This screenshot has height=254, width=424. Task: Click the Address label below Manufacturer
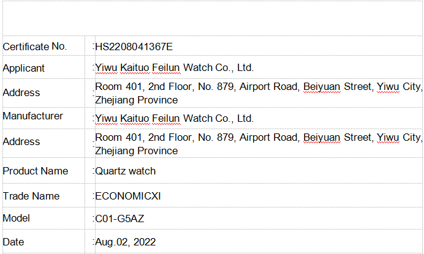pos(21,141)
